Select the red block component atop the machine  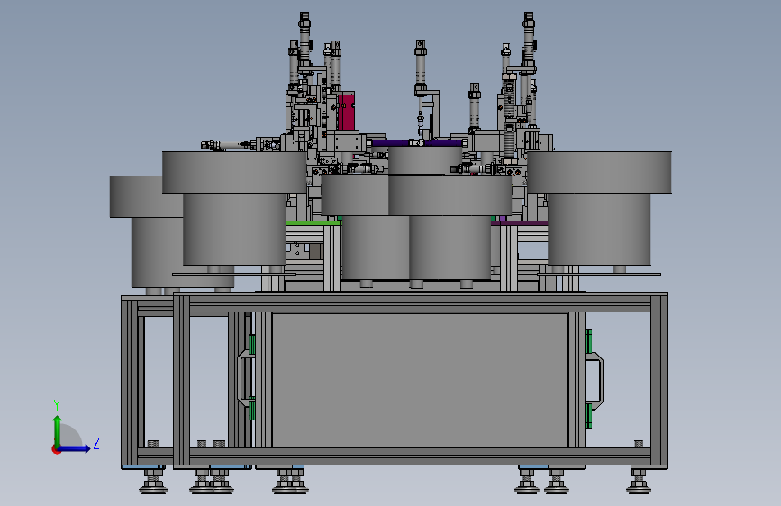point(346,112)
